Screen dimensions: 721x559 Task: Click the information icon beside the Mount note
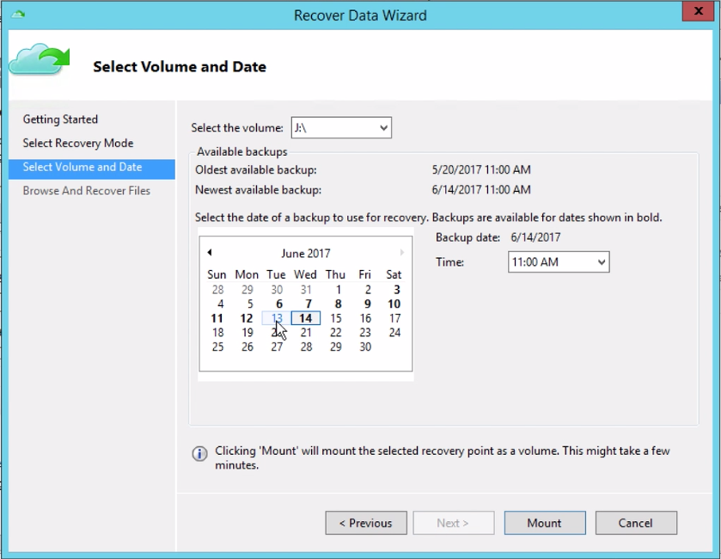click(199, 453)
